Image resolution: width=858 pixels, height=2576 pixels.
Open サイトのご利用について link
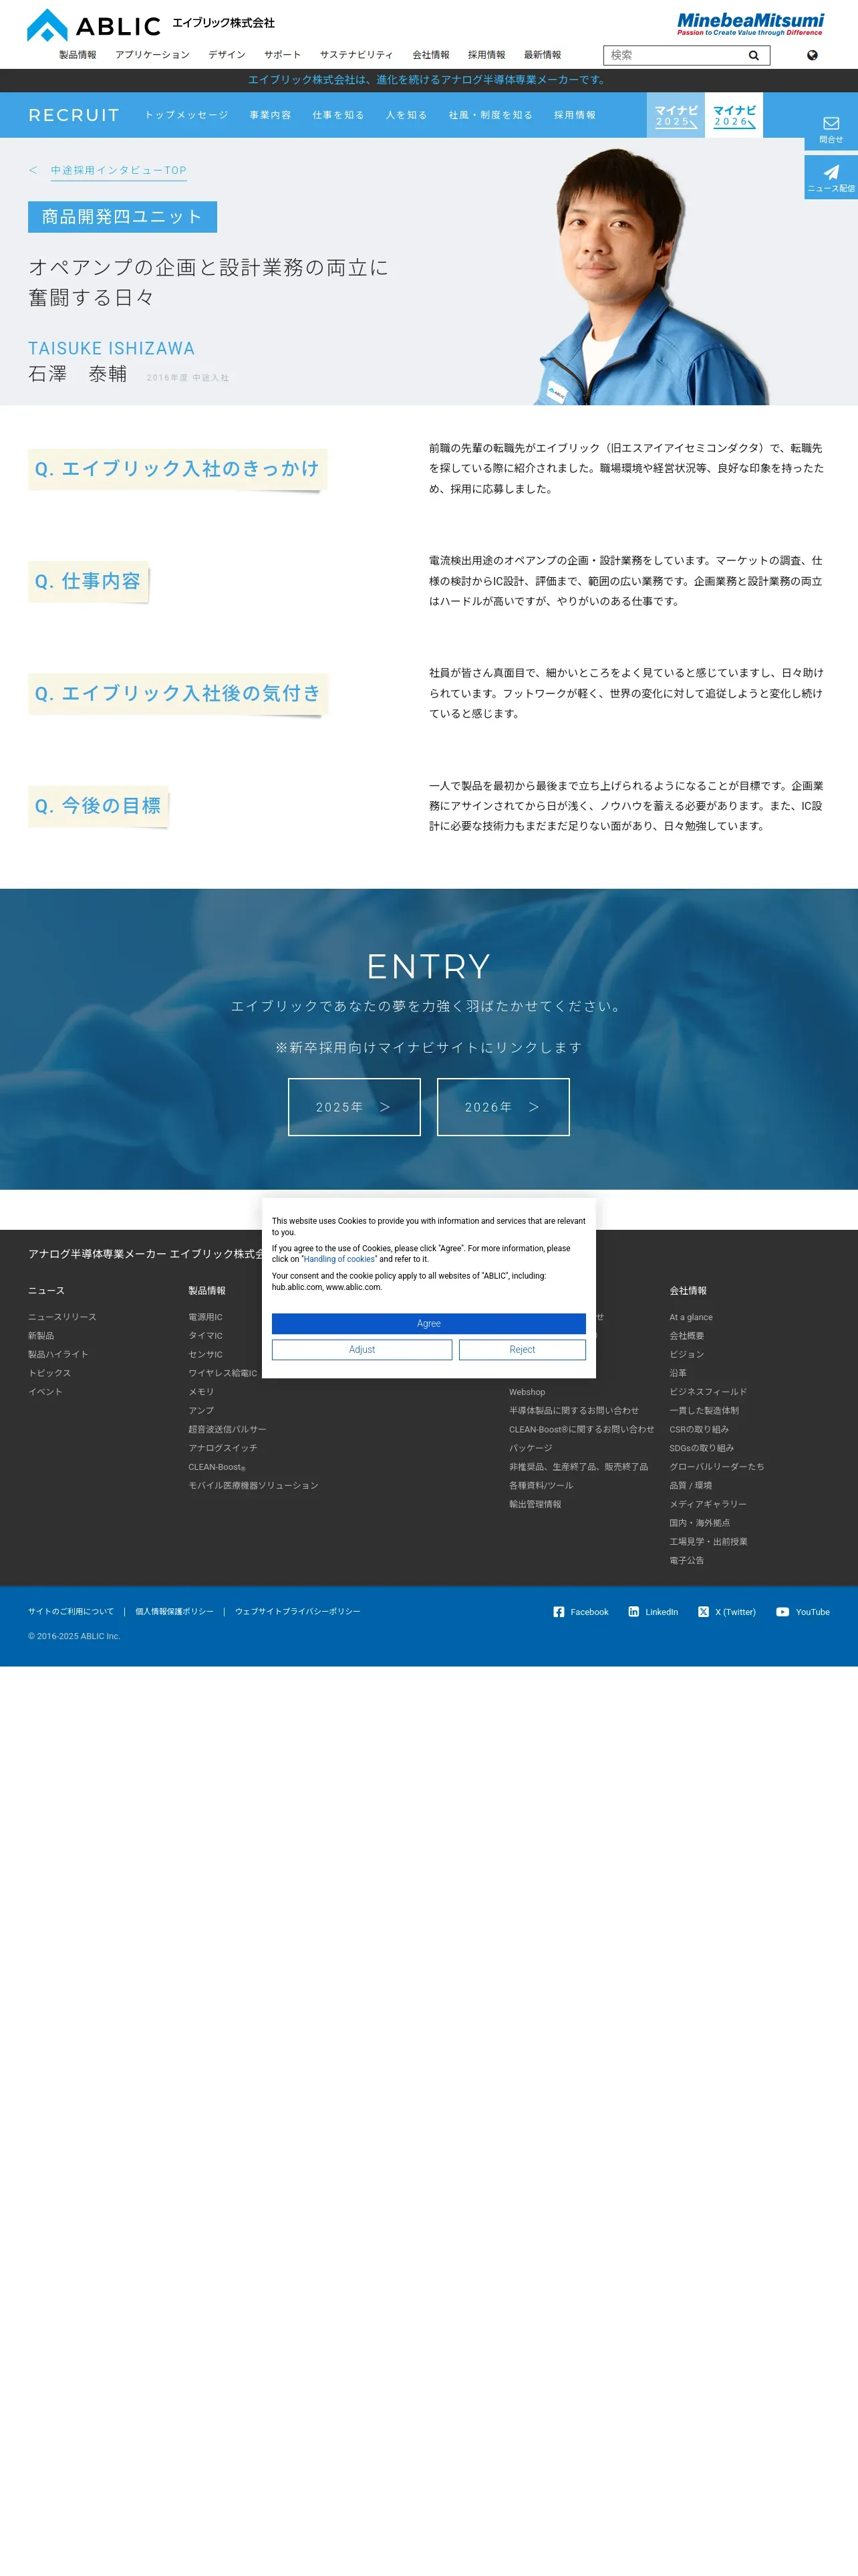(x=71, y=1611)
